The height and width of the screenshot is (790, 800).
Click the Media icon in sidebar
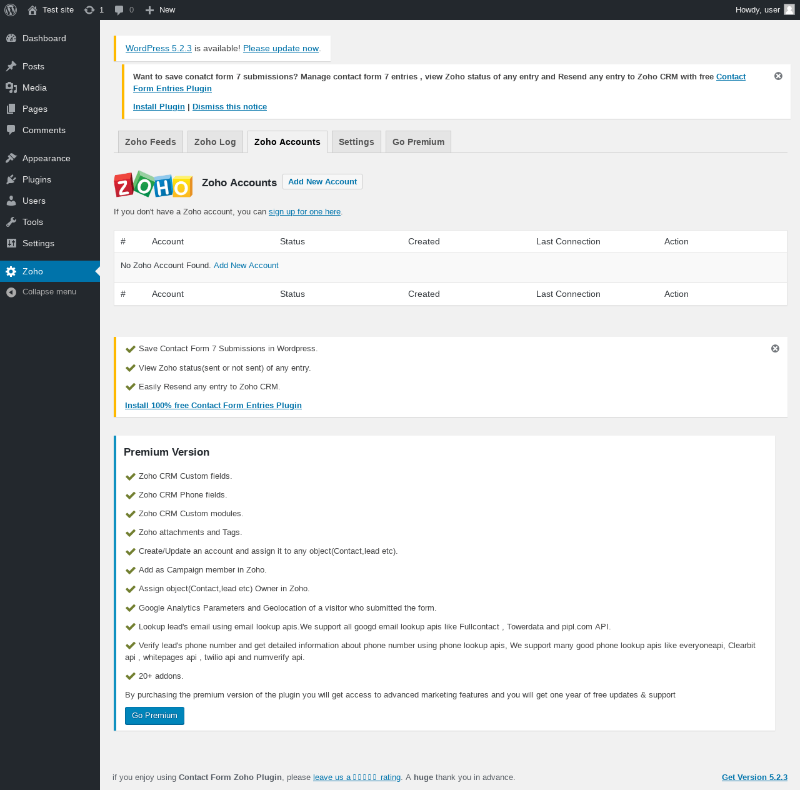pyautogui.click(x=11, y=87)
